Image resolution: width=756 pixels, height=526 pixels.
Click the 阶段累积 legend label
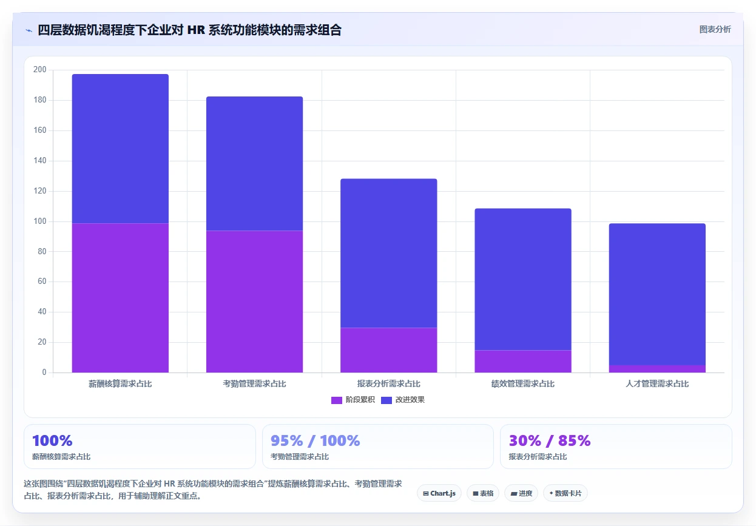[360, 400]
